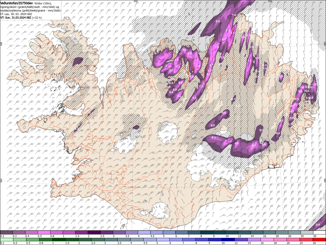Select the medium green 0.5 swatch, lower scale
Image resolution: width=326 pixels, height=245 pixels.
33,240
